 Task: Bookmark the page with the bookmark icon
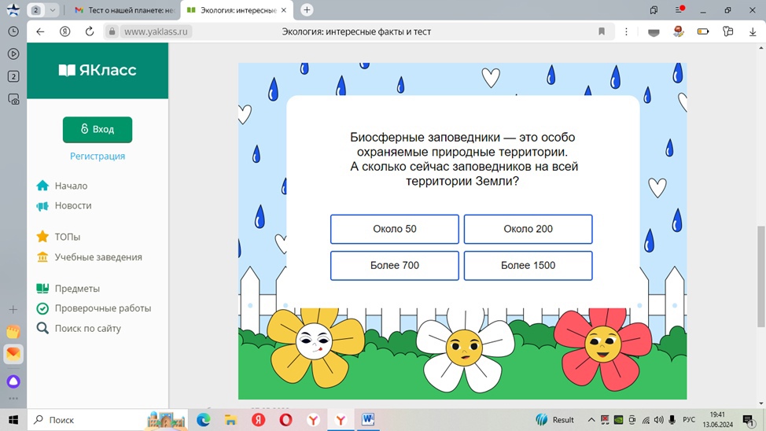pos(602,31)
